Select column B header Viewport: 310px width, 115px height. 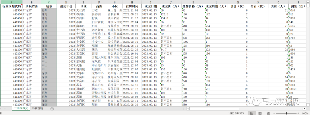point(32,2)
